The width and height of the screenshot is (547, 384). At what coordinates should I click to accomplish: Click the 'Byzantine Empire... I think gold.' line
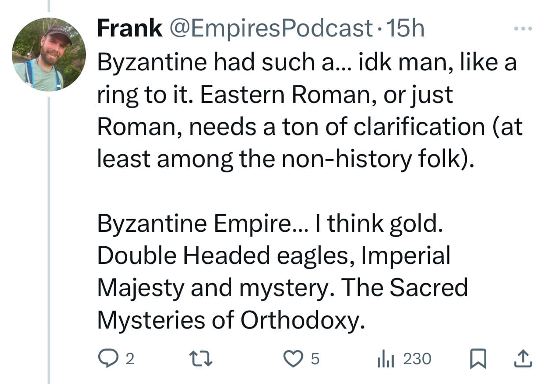(270, 223)
